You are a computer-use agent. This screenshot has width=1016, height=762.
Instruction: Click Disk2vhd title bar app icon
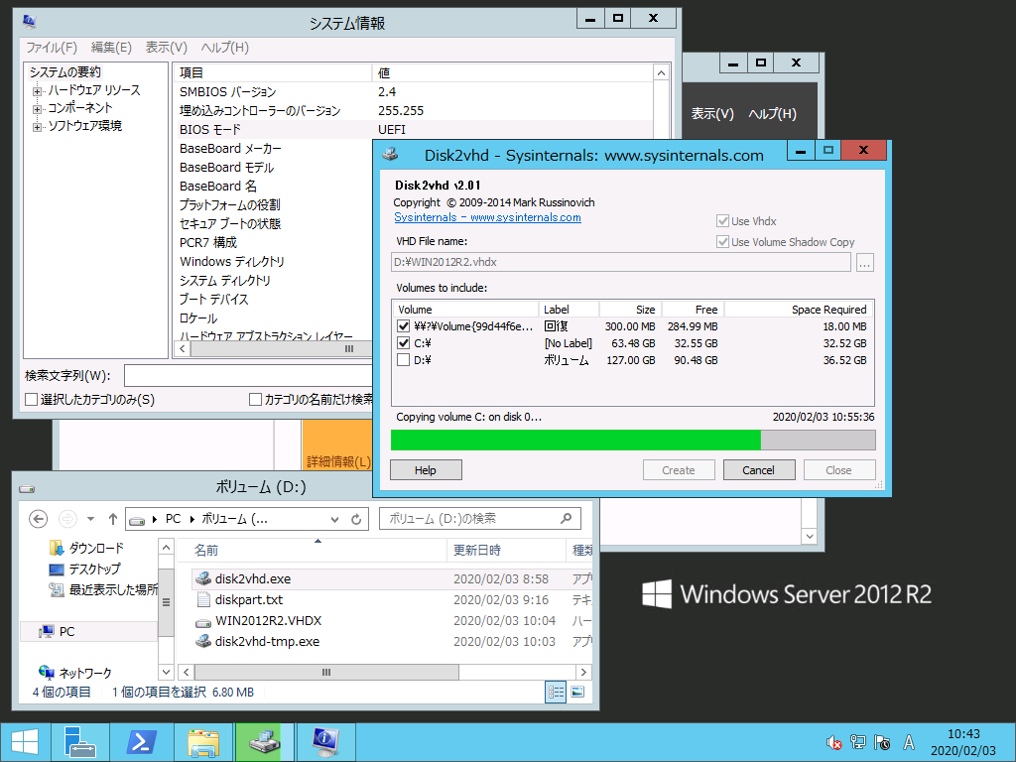(x=390, y=155)
